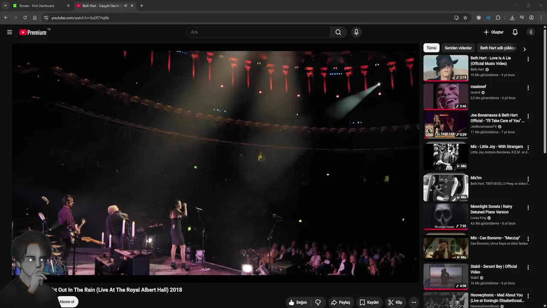Click JoeBonamassaTV channel name

coord(483,127)
